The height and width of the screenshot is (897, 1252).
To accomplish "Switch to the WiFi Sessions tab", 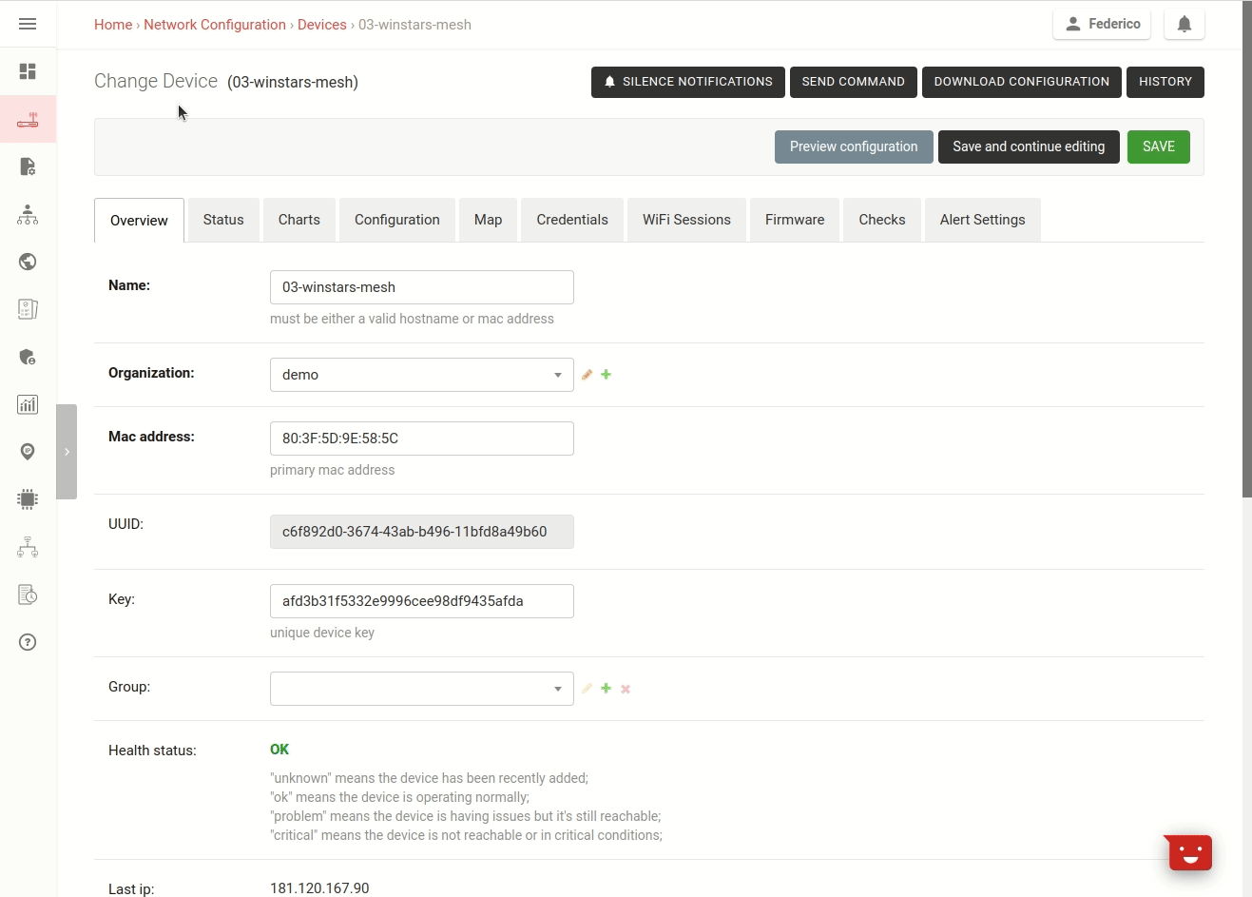I will [x=686, y=220].
